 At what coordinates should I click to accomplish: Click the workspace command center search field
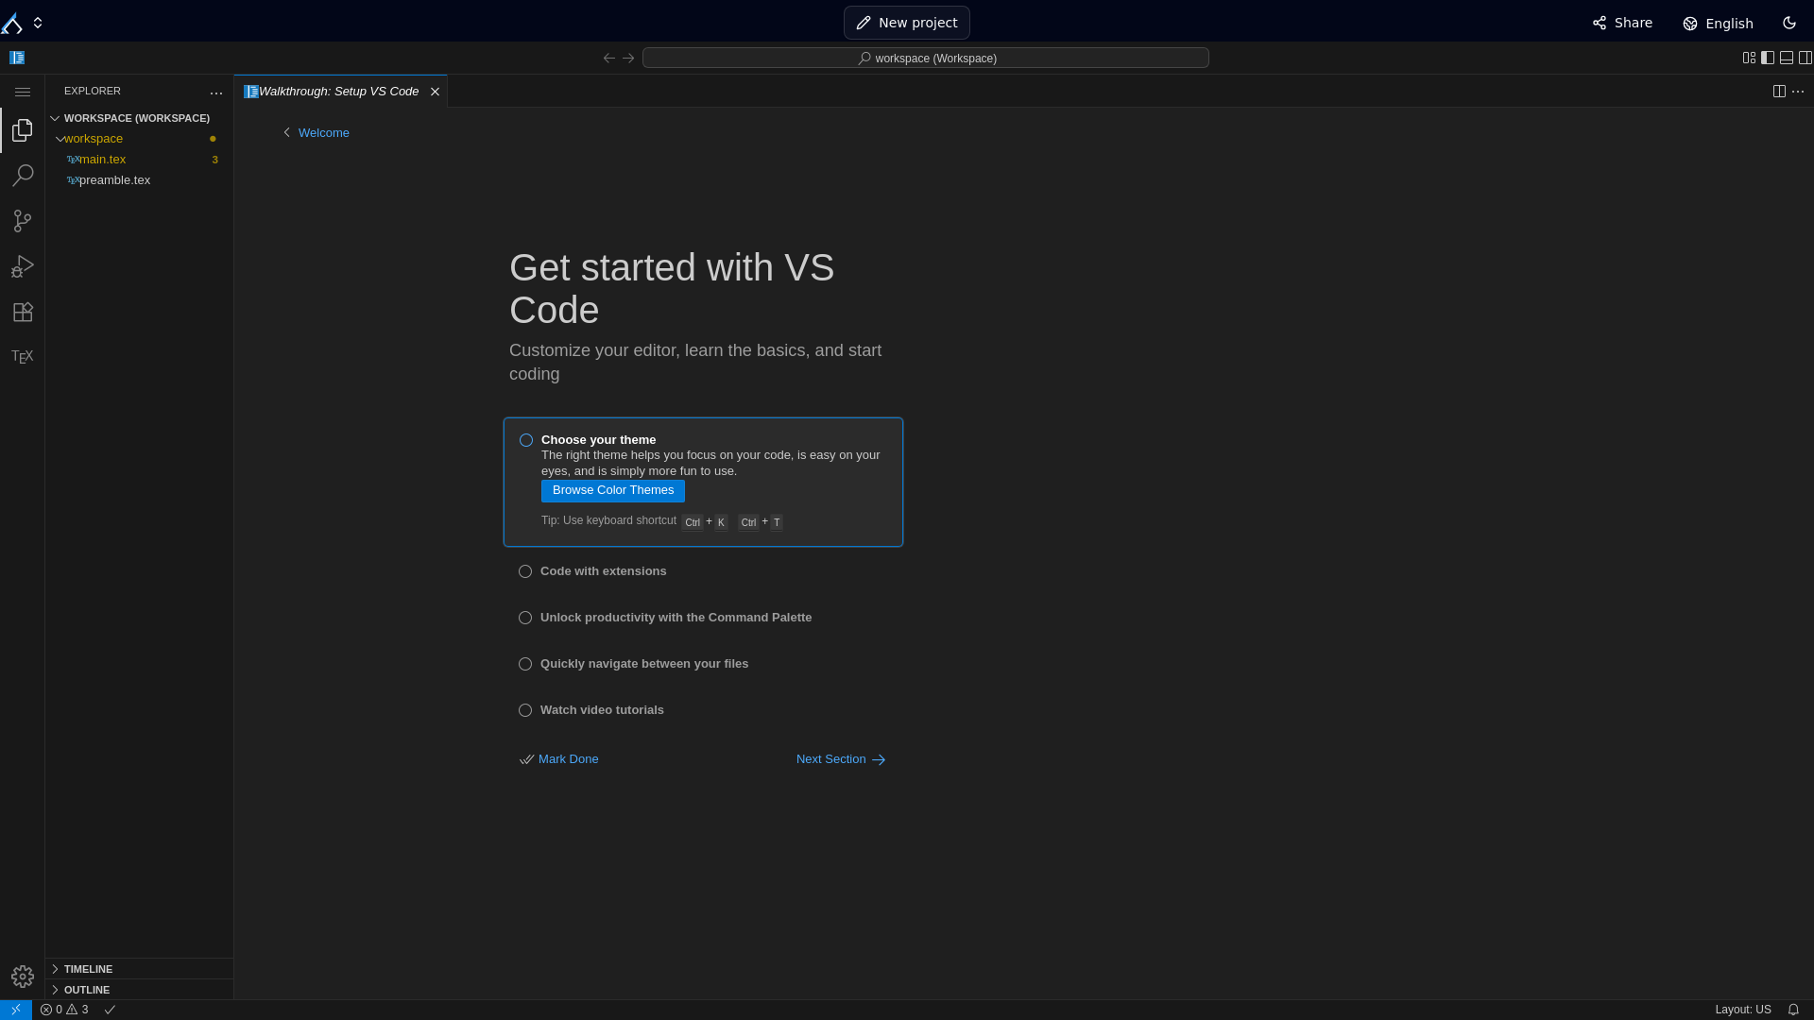(926, 58)
